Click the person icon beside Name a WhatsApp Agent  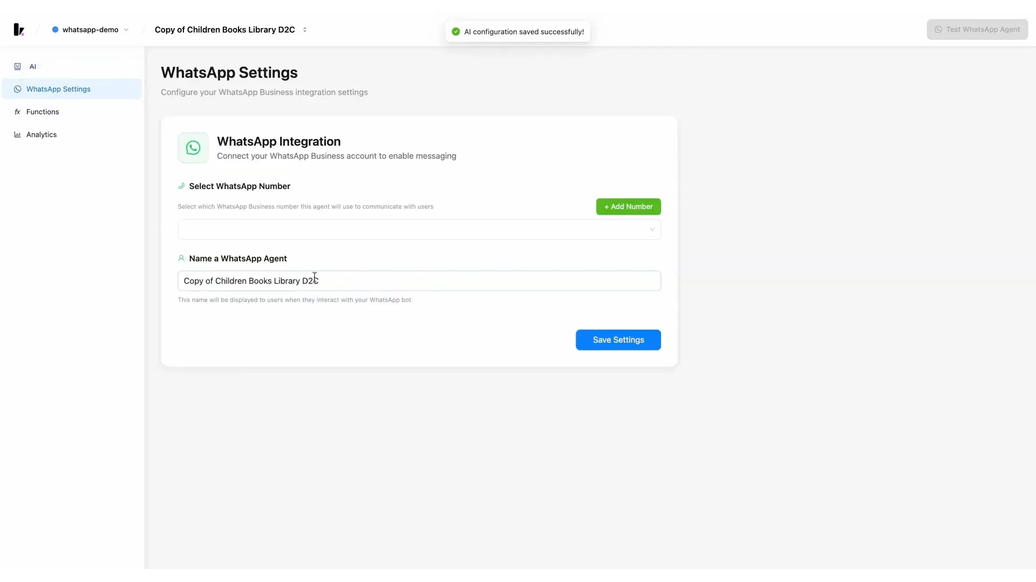pyautogui.click(x=181, y=259)
